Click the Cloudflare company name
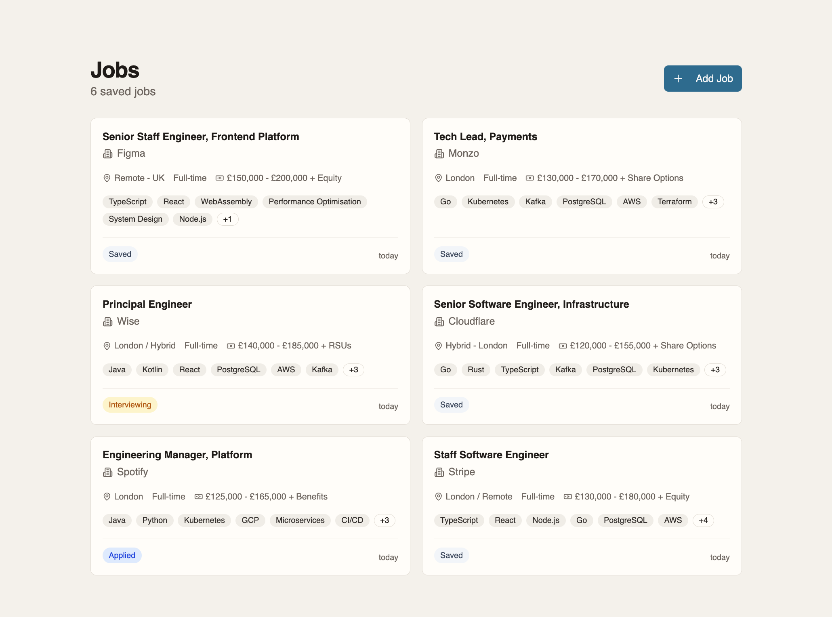The height and width of the screenshot is (617, 832). point(471,321)
